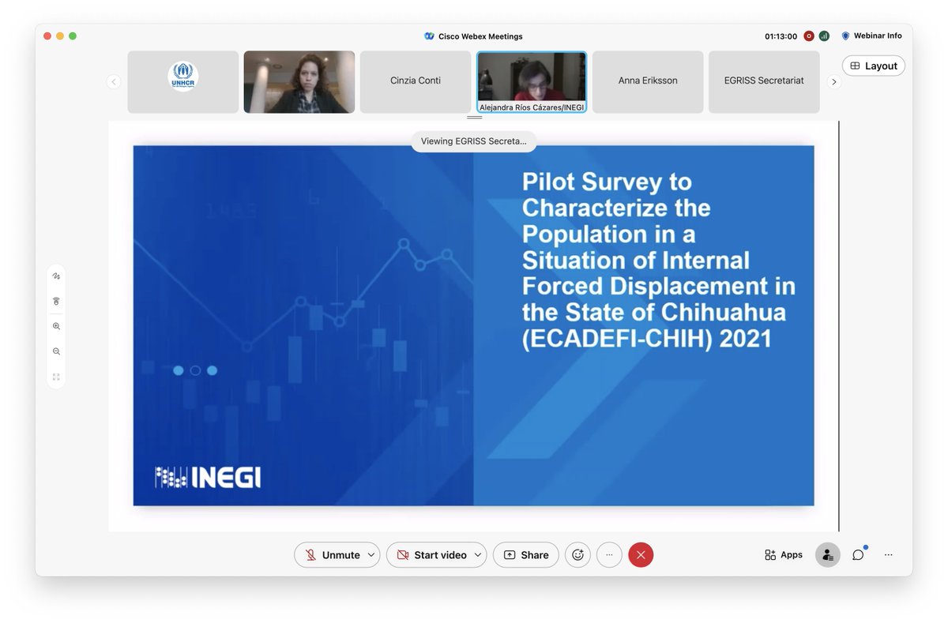This screenshot has height=623, width=948.
Task: Open more options in the meeting controls
Action: 609,555
